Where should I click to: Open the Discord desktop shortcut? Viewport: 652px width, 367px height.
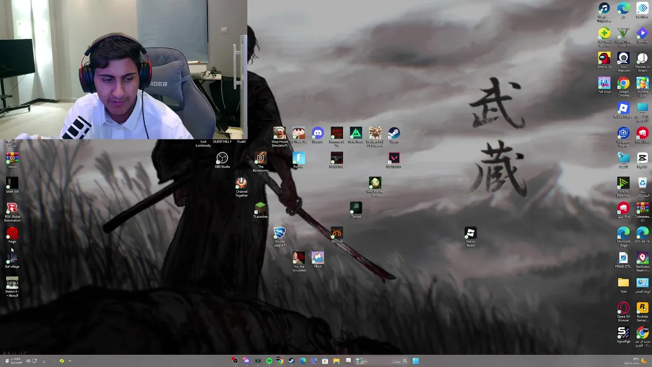(317, 135)
